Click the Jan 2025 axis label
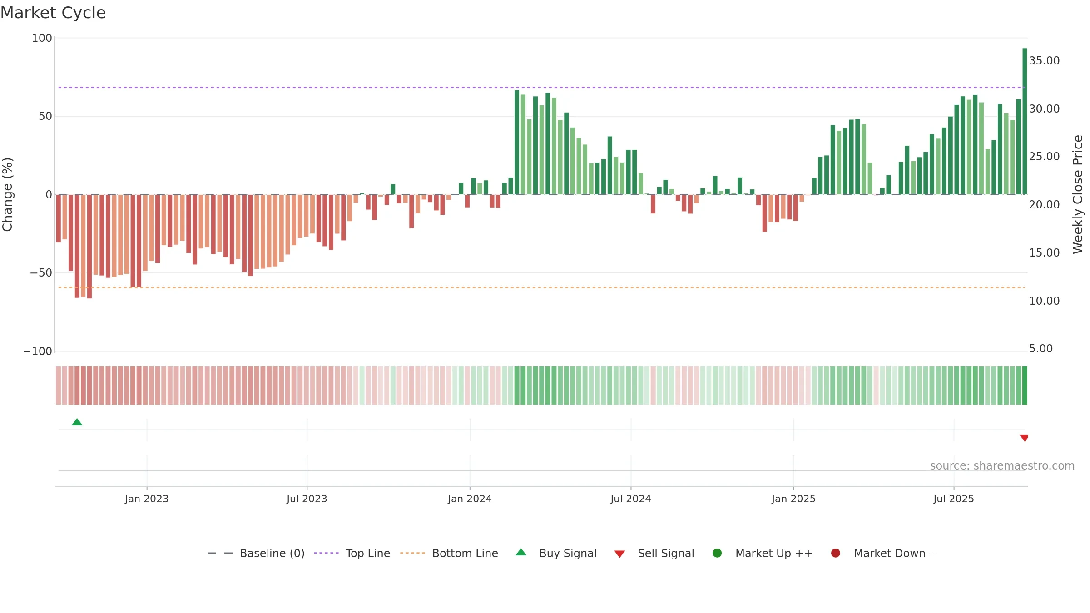Viewport: 1090px width, 613px height. (793, 499)
